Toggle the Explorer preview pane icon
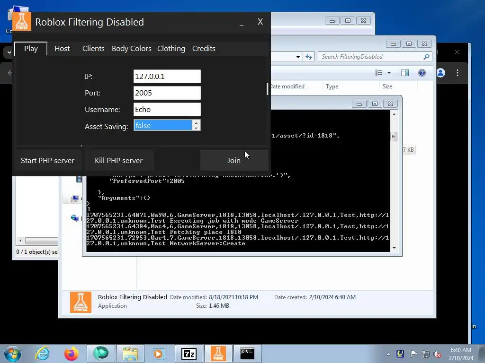This screenshot has height=363, width=485. [405, 72]
